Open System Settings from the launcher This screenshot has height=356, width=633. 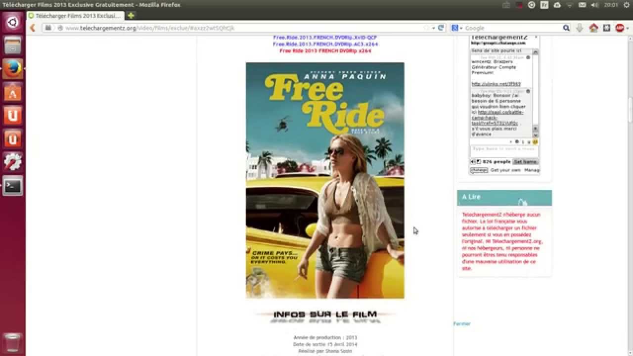pos(12,162)
